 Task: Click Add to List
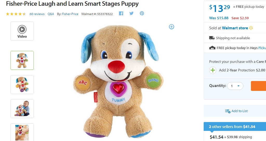(236, 111)
